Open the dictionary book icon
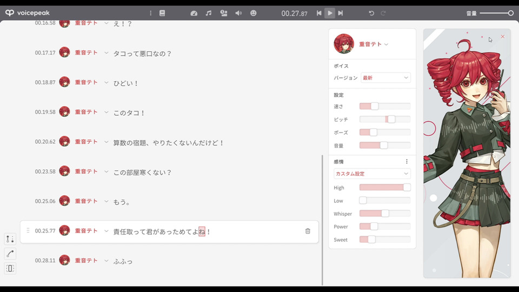Image resolution: width=519 pixels, height=292 pixels. [162, 13]
